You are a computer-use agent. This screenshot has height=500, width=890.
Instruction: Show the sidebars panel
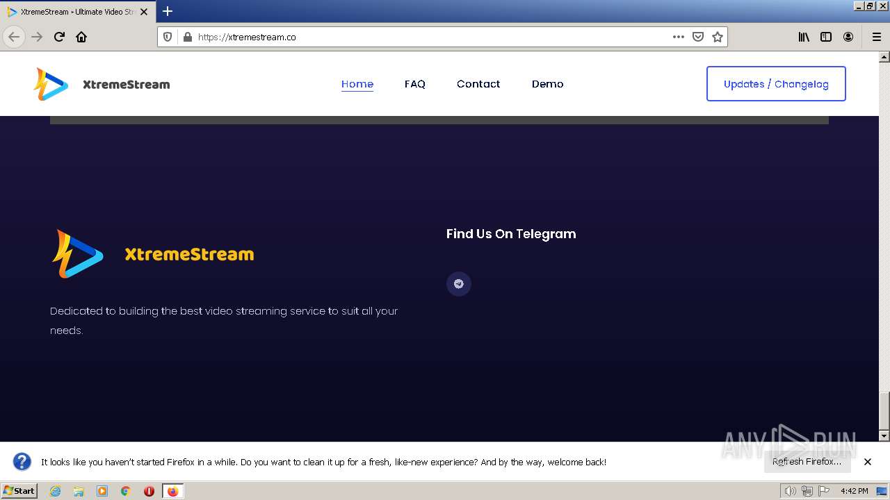(826, 37)
